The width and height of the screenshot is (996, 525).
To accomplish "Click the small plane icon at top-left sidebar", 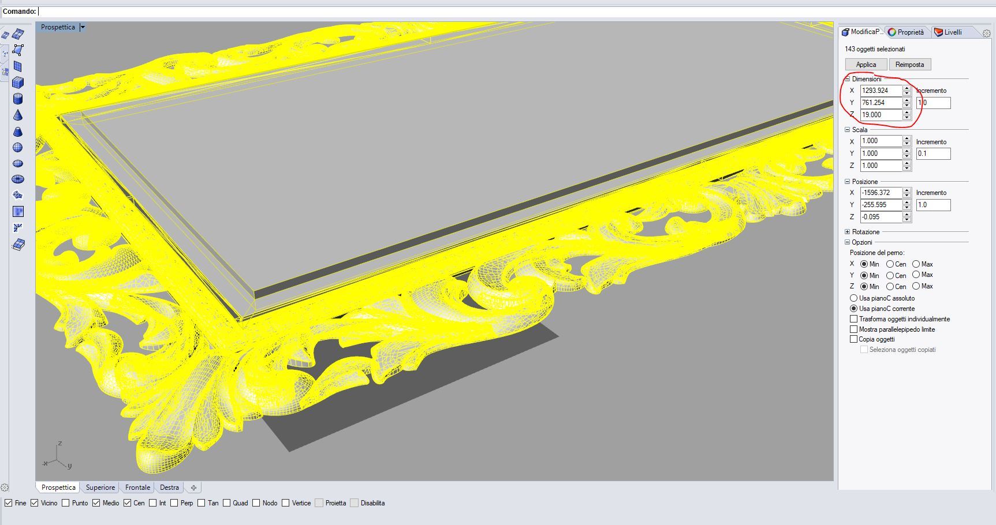I will pos(5,35).
